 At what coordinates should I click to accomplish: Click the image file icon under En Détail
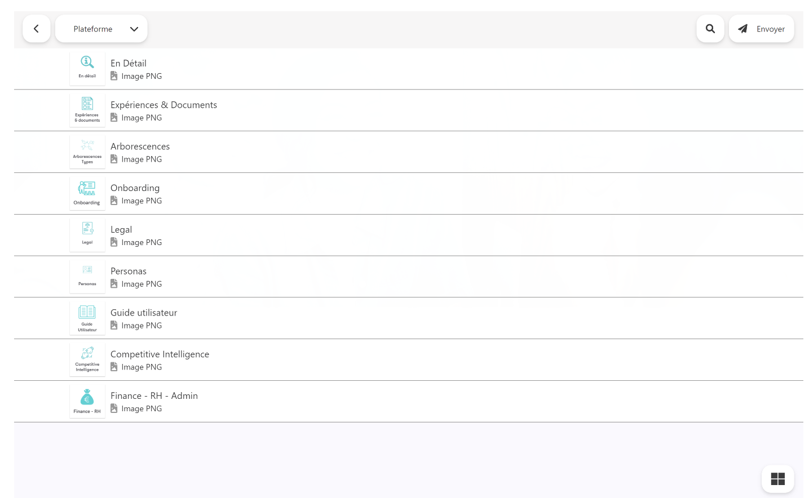point(114,76)
